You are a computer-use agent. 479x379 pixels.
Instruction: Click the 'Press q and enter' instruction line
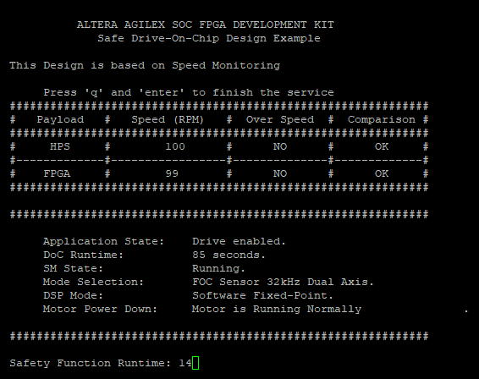189,92
